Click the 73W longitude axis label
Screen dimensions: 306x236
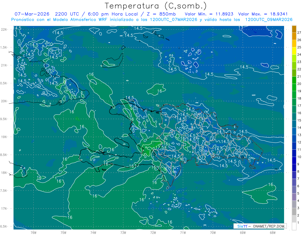(123, 232)
